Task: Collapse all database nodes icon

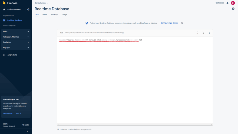Action: pyautogui.click(x=203, y=33)
